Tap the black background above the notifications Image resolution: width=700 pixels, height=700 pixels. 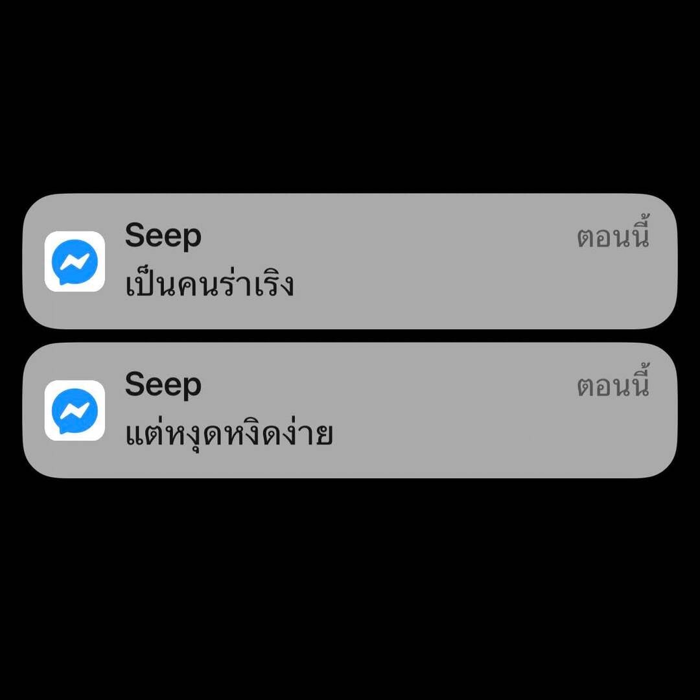pyautogui.click(x=350, y=96)
